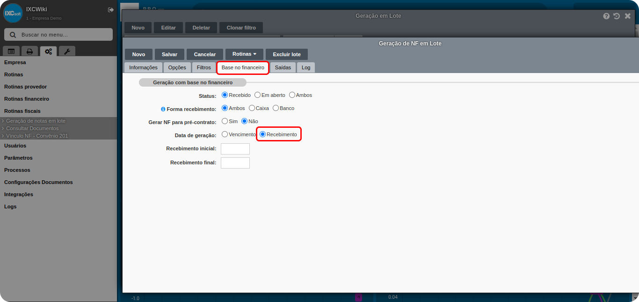Click Novo in Geração de NF em Lote
The image size is (639, 302).
click(x=138, y=54)
